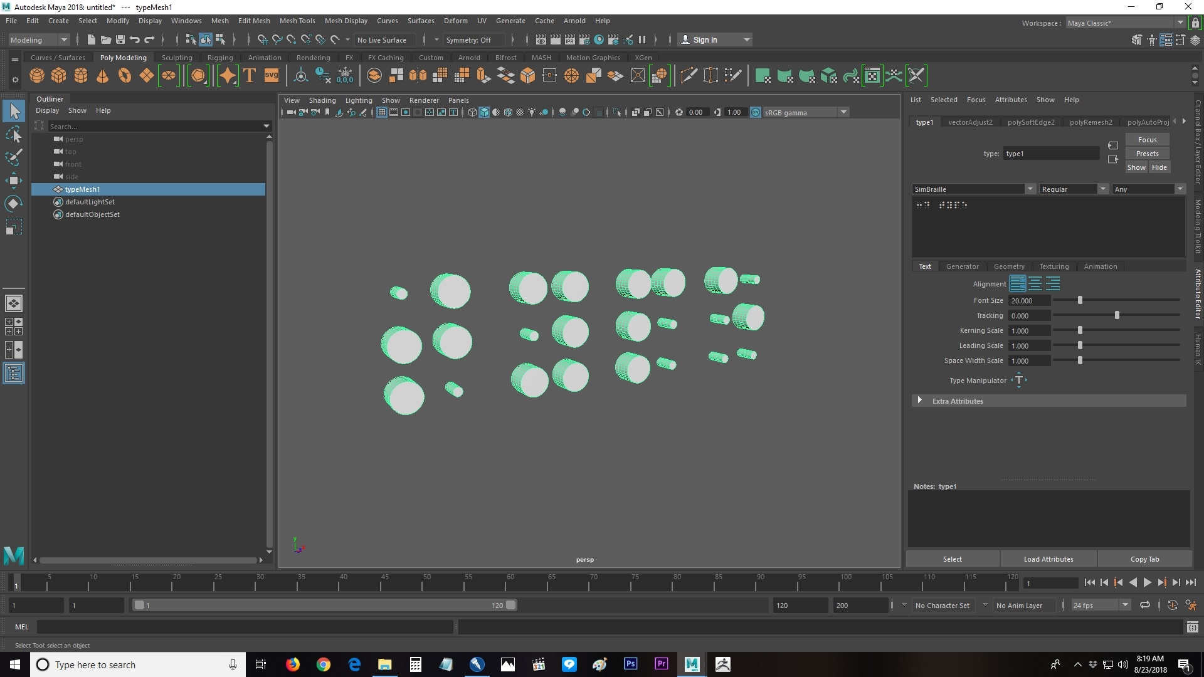
Task: Switch to the polyRemesh2 node tab
Action: (x=1090, y=122)
